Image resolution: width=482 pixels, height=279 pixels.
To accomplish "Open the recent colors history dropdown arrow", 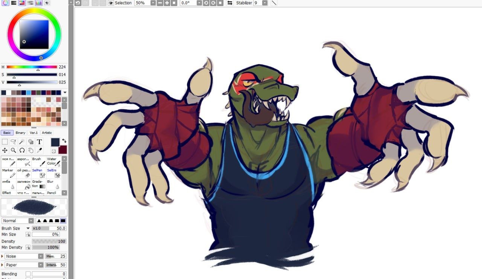I will (x=65, y=93).
